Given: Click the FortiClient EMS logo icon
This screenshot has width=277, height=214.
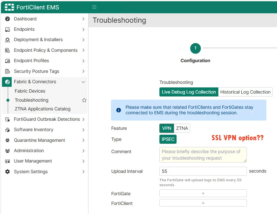Looking at the screenshot, I should [x=9, y=7].
